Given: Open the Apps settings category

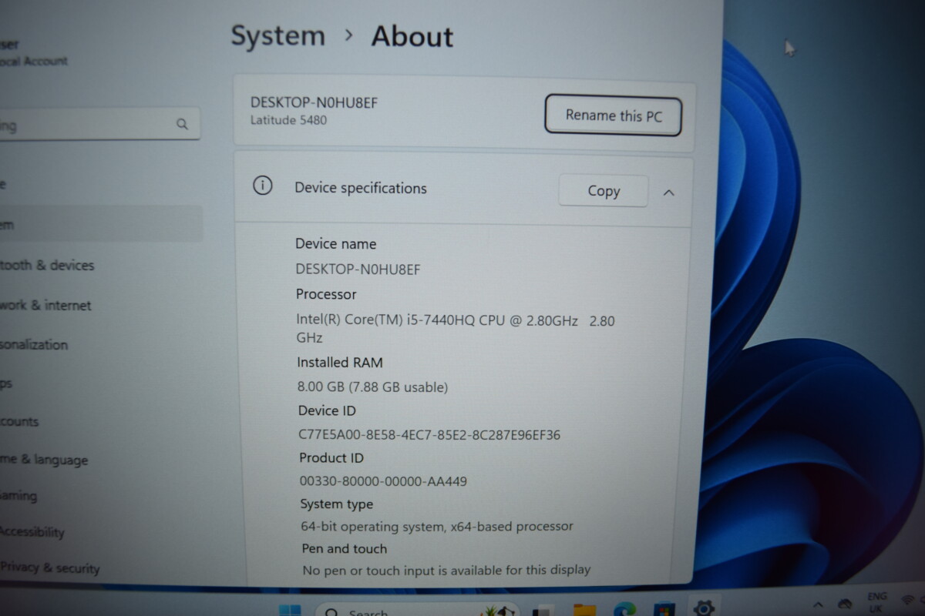Looking at the screenshot, I should pyautogui.click(x=6, y=383).
